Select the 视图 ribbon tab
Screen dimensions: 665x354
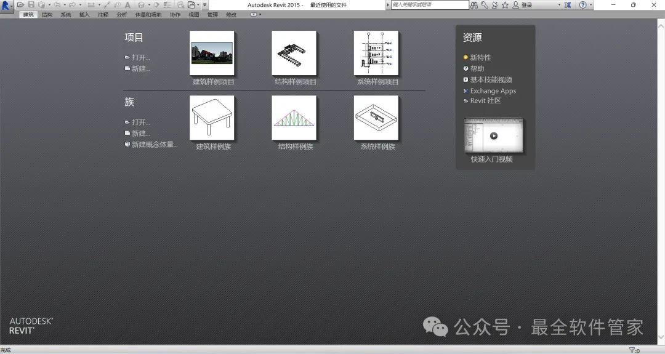(x=194, y=14)
